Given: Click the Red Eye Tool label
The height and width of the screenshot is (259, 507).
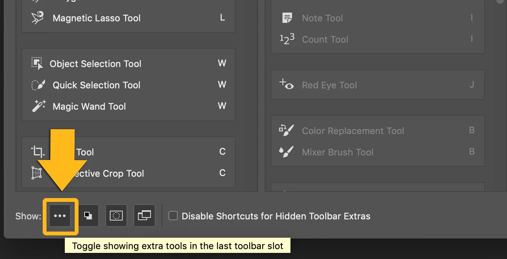Looking at the screenshot, I should 329,85.
